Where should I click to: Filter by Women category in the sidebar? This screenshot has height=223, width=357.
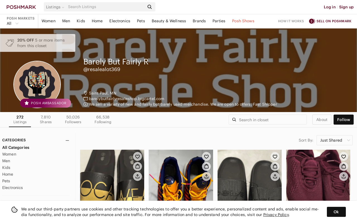pos(9,154)
